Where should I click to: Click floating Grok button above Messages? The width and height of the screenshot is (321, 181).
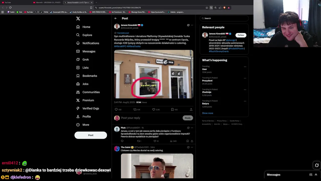(x=317, y=165)
